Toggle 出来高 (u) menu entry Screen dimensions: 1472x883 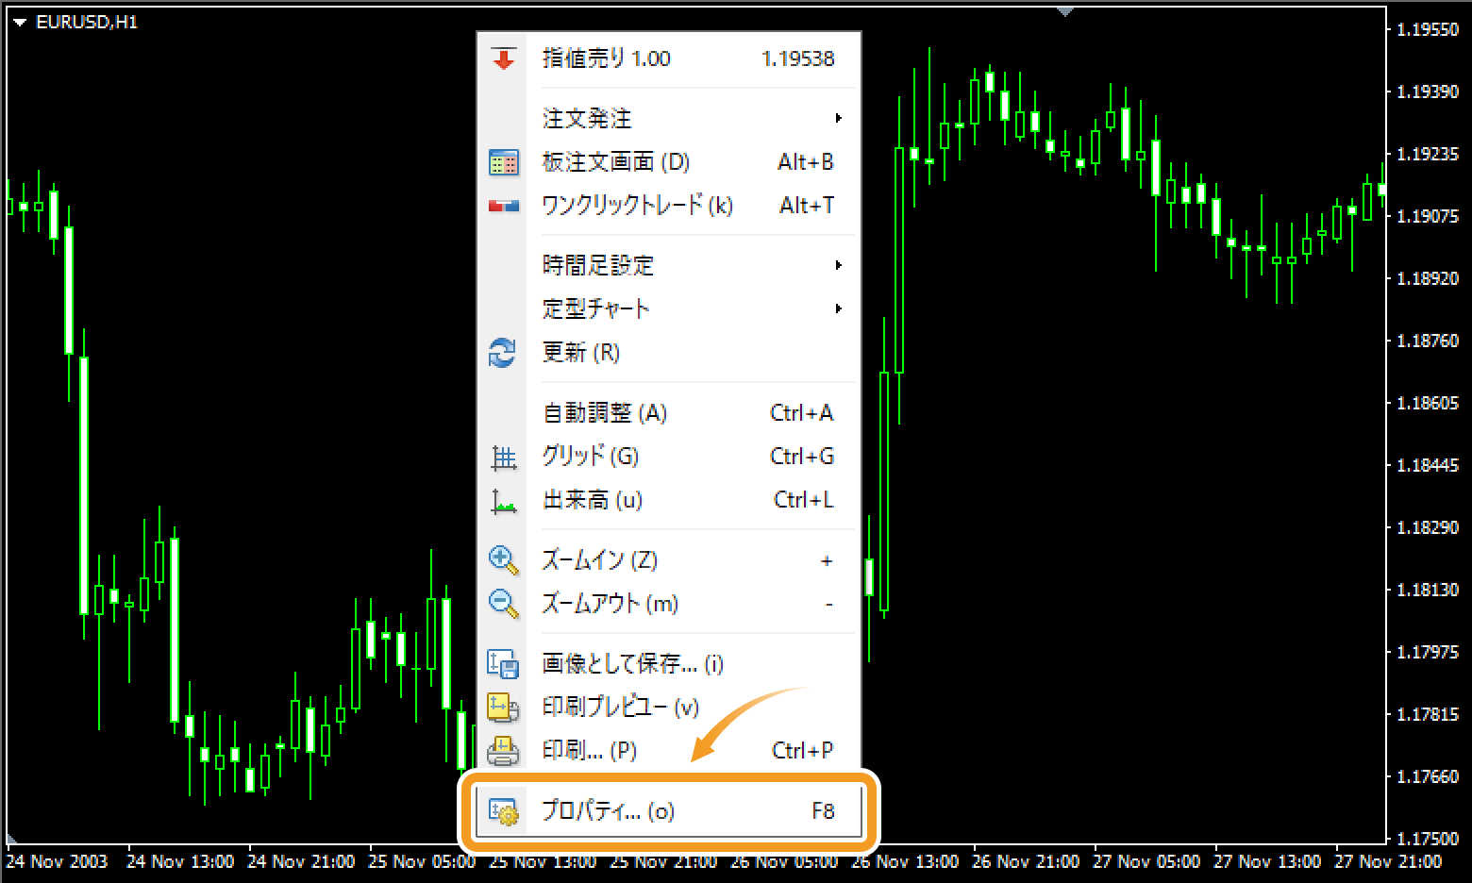coord(669,500)
